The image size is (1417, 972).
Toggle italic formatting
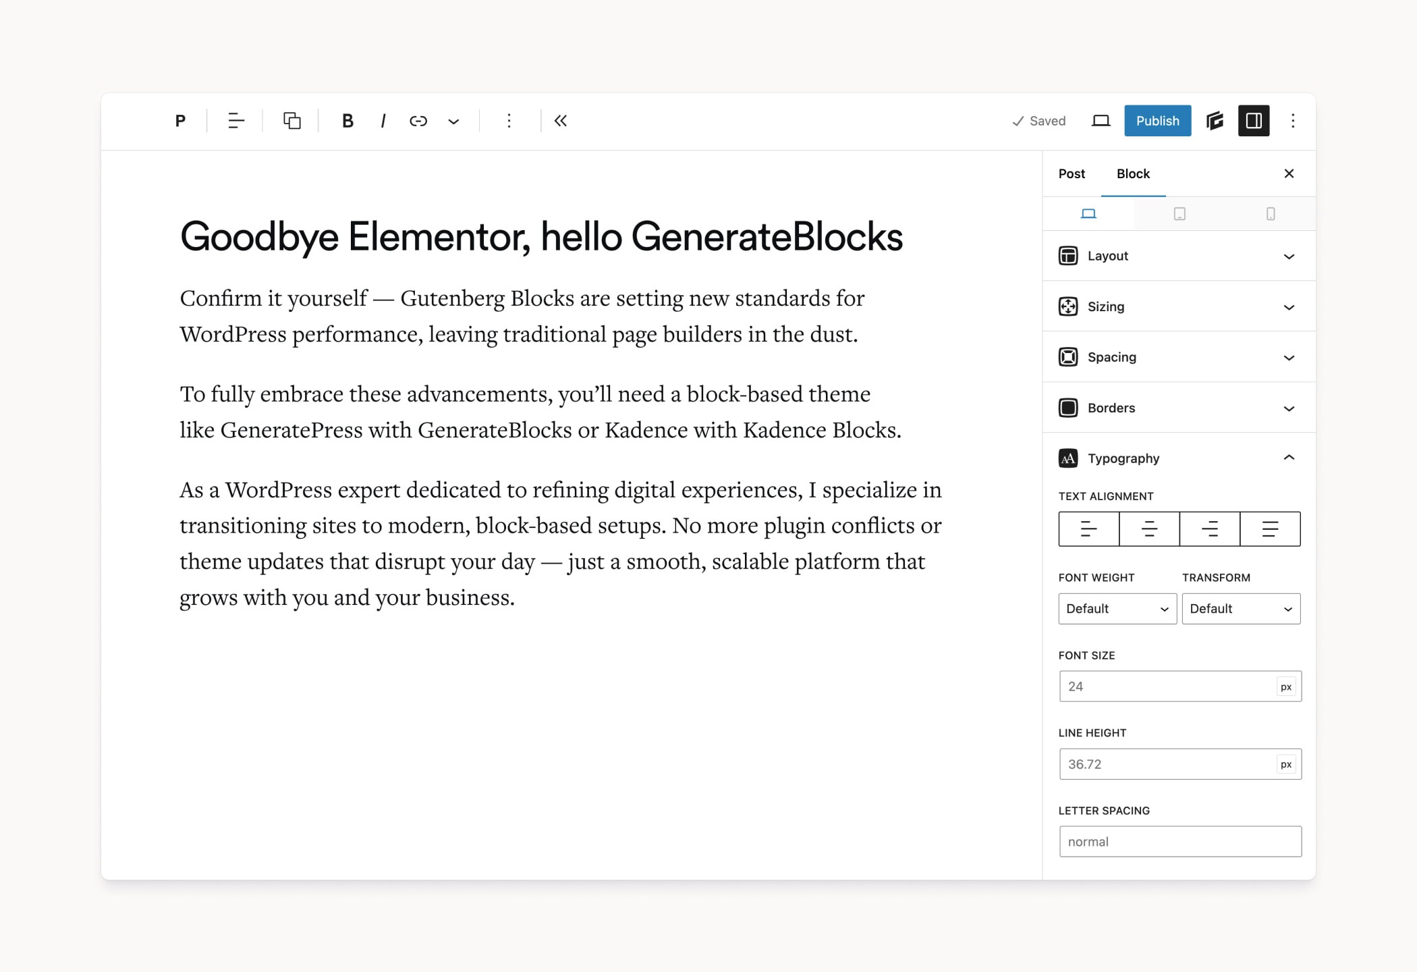point(383,121)
